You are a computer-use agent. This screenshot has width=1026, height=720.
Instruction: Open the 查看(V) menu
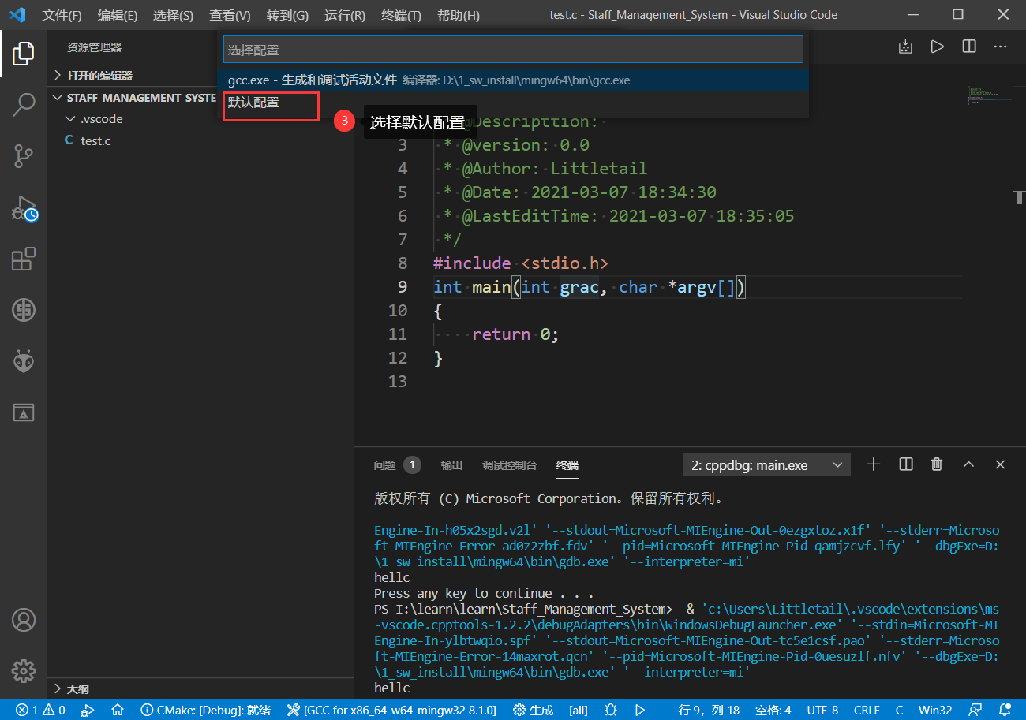(x=230, y=15)
